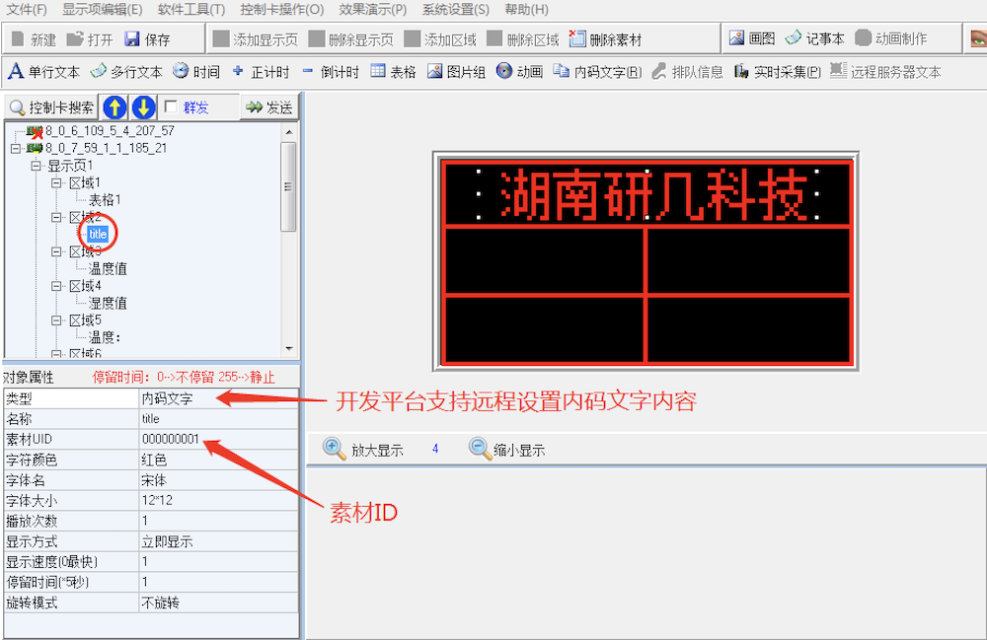The height and width of the screenshot is (640, 987).
Task: Insert a 表格 table element
Action: coord(394,72)
